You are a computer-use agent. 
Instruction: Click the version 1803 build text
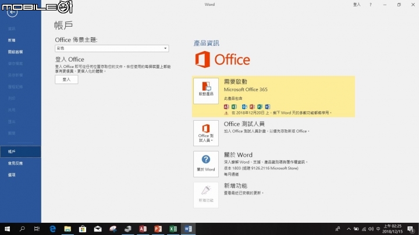(261, 168)
